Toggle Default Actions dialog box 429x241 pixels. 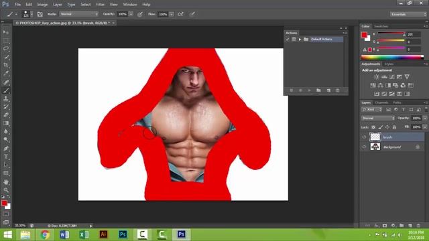[294, 39]
